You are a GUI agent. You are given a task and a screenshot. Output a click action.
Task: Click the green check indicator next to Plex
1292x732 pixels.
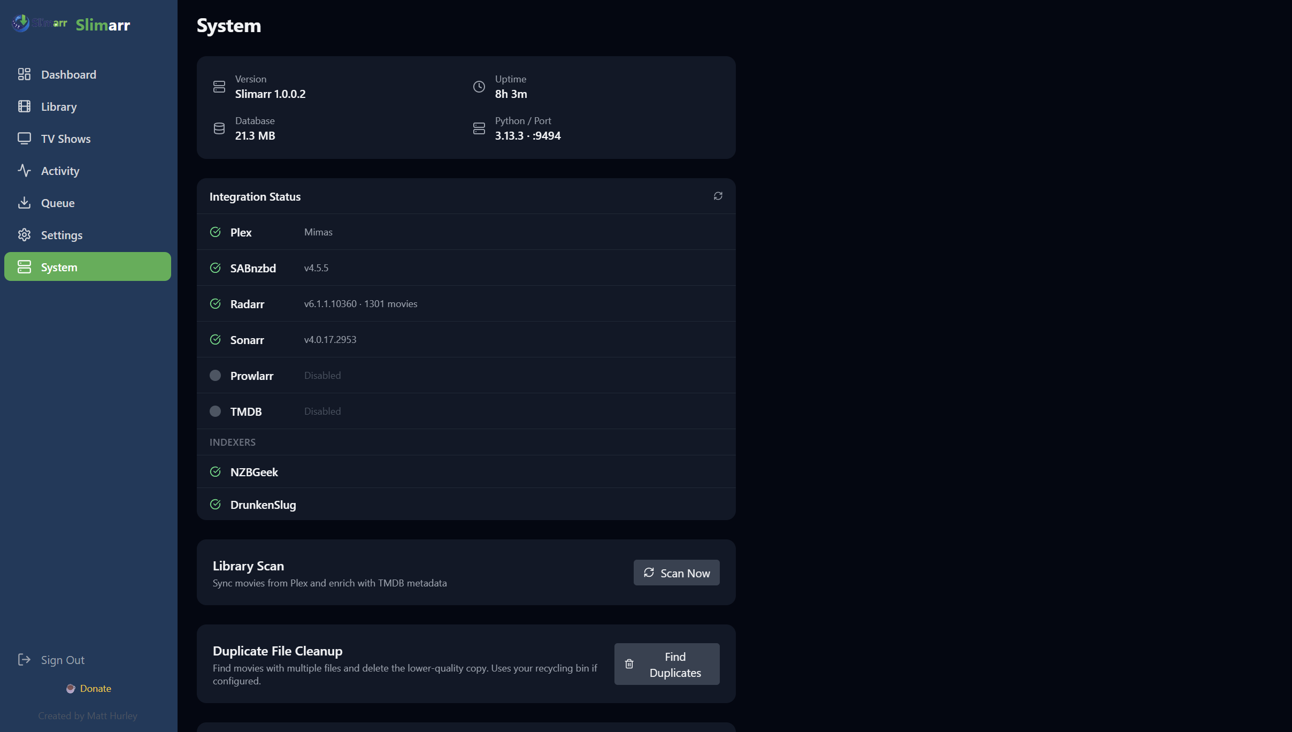(215, 232)
